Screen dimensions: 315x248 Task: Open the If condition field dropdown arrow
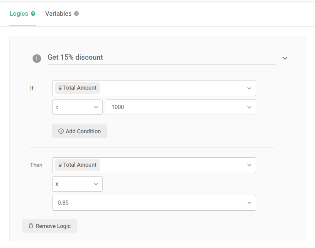pyautogui.click(x=249, y=88)
